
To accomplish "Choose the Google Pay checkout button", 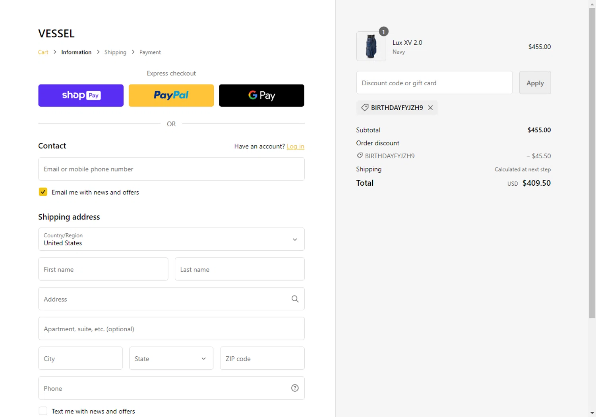I will tap(261, 95).
